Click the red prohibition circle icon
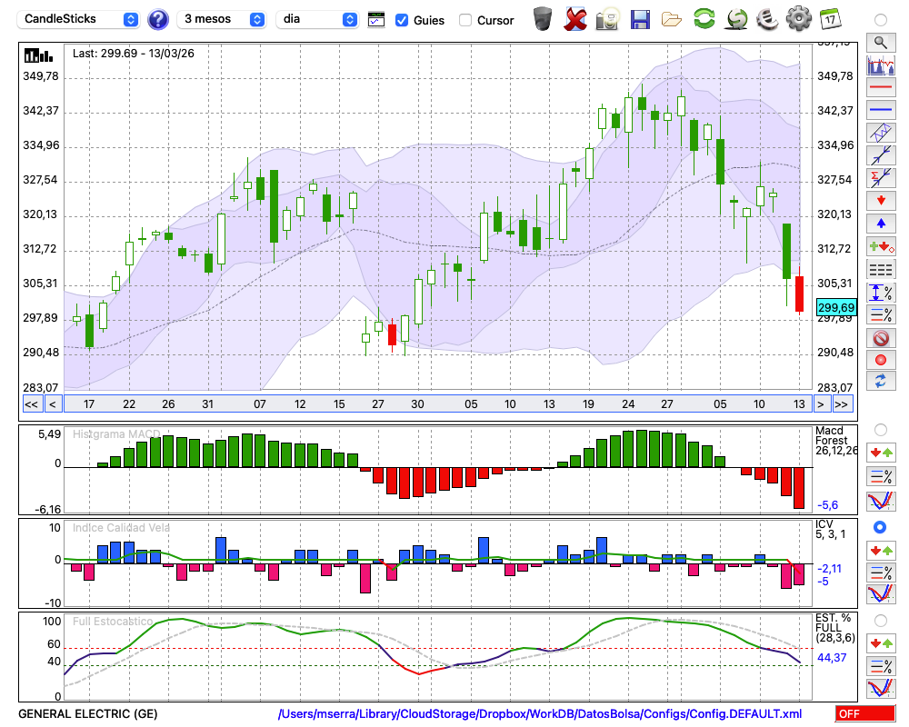Viewport: 909px width, 727px height. click(881, 338)
